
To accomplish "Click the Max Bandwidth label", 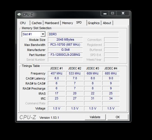I will point(35,45).
